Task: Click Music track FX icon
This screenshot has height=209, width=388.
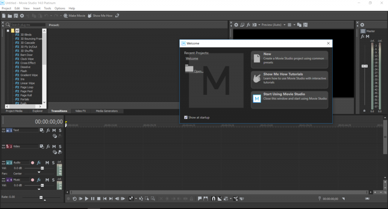Action: [39, 180]
